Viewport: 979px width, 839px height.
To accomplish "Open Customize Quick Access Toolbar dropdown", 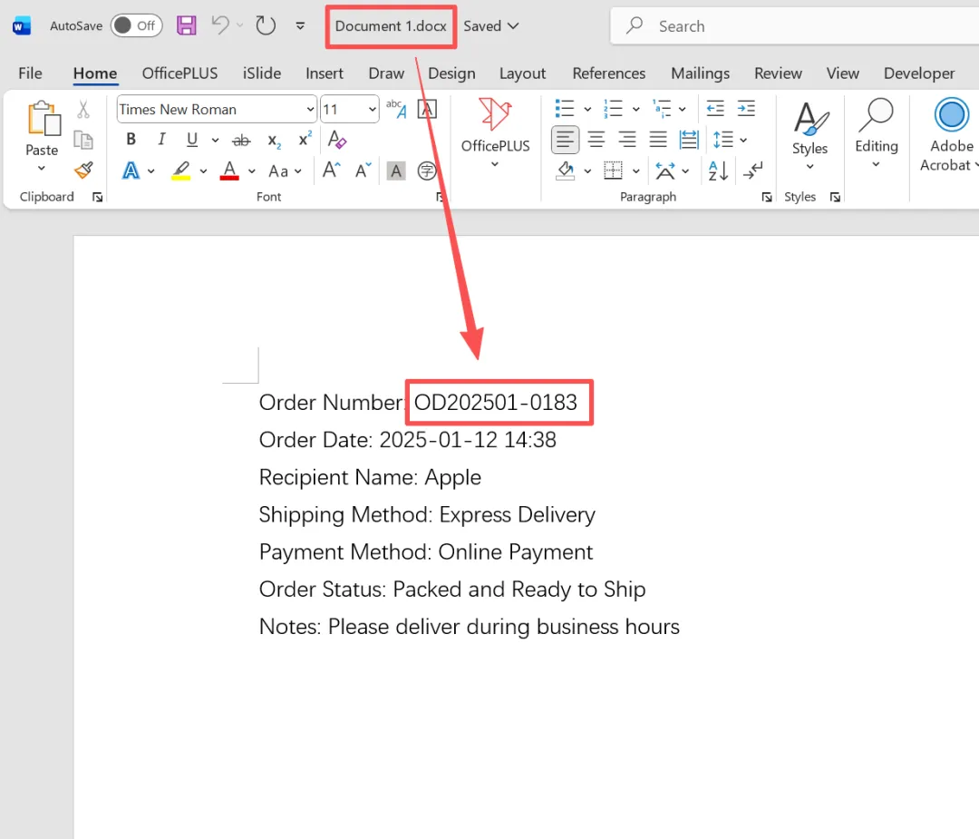I will [x=300, y=26].
